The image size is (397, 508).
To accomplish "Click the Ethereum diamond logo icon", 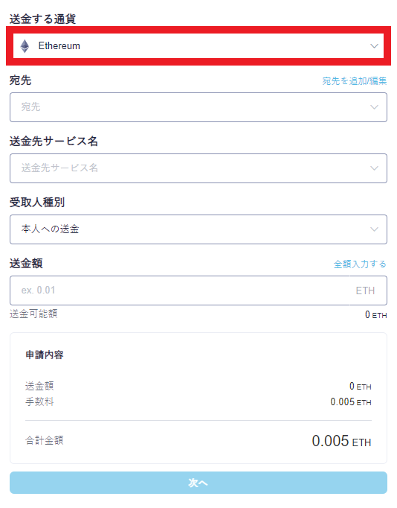I will 25,46.
